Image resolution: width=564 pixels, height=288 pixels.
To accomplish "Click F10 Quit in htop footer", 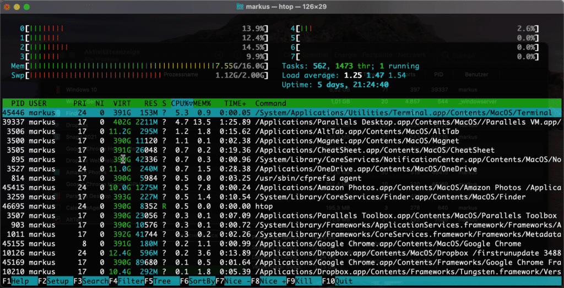I will click(x=338, y=281).
